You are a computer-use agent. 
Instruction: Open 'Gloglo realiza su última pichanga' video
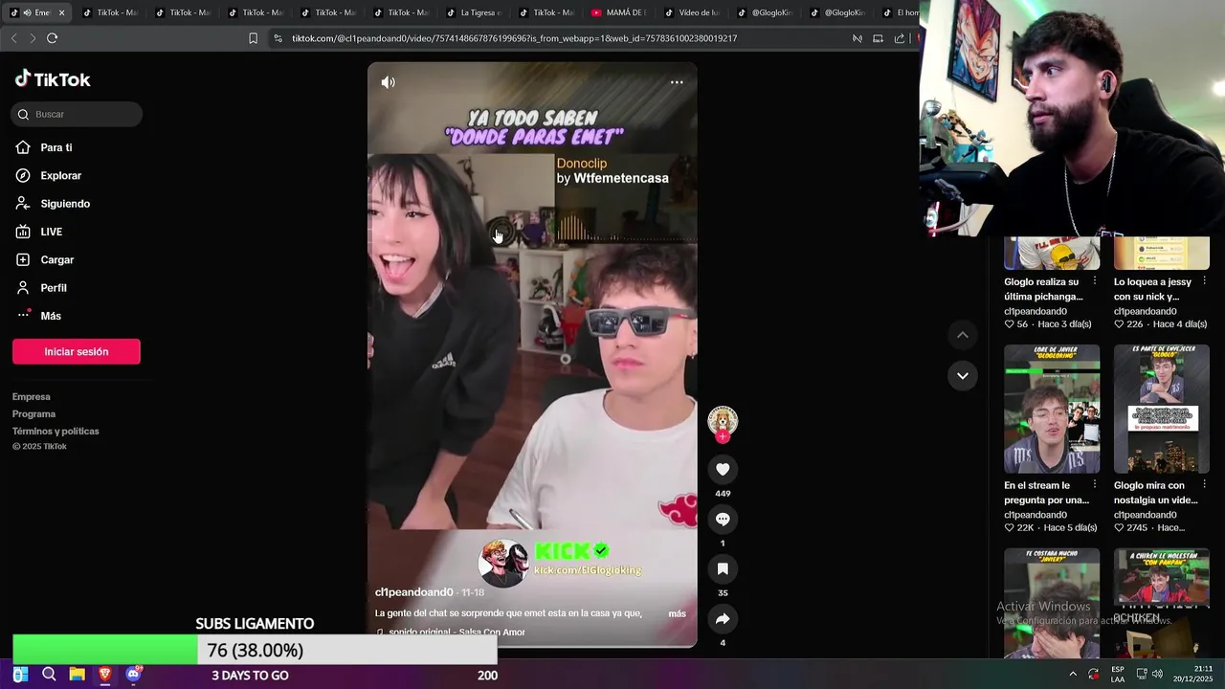[x=1043, y=289]
